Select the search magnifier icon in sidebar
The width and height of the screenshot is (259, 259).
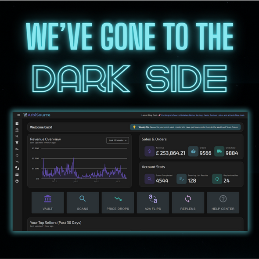pos(17,136)
